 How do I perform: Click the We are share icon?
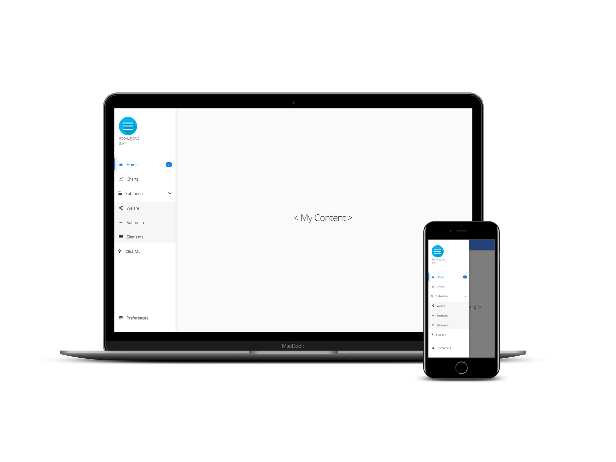(121, 208)
